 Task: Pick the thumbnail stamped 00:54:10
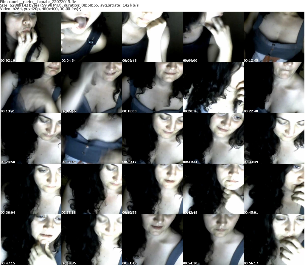coord(213,239)
